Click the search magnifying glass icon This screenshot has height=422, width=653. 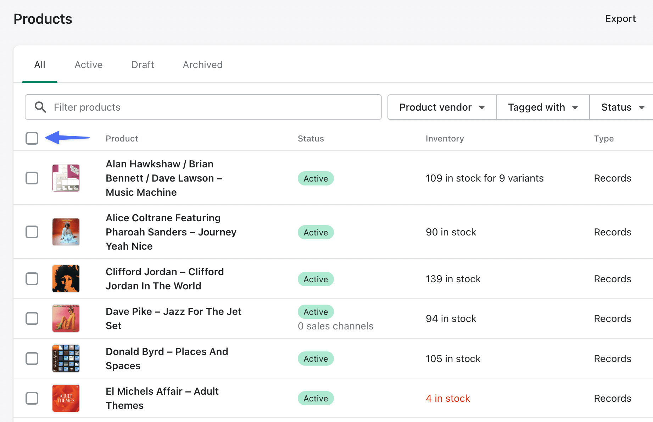[x=40, y=107]
